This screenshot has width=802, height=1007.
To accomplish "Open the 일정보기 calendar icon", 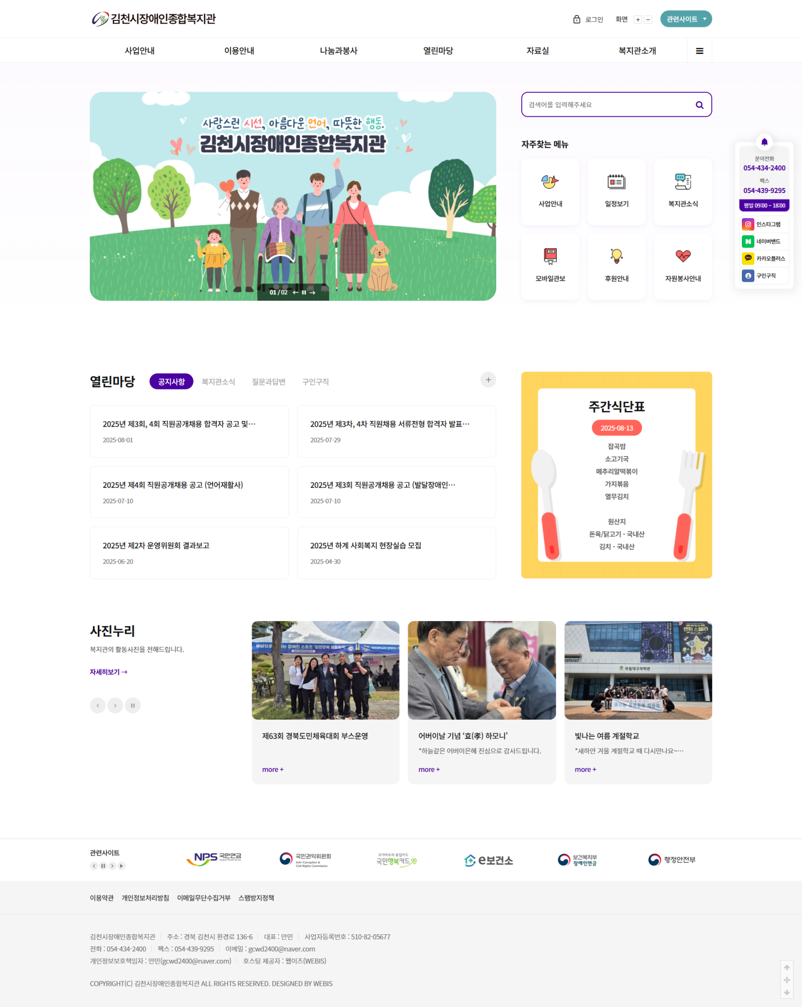I will (616, 182).
